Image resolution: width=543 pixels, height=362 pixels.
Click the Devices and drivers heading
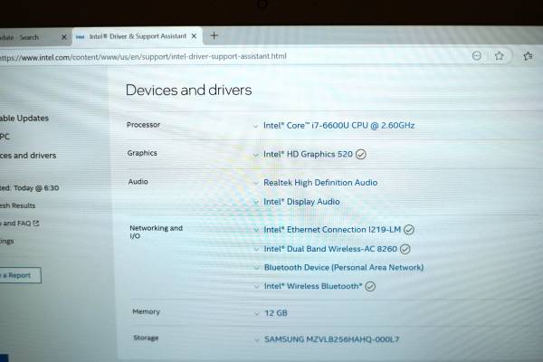[x=188, y=90]
